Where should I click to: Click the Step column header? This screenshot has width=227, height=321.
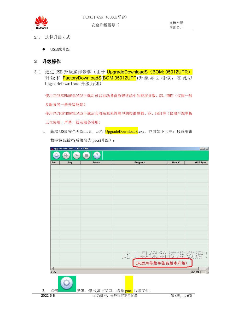tap(70, 163)
